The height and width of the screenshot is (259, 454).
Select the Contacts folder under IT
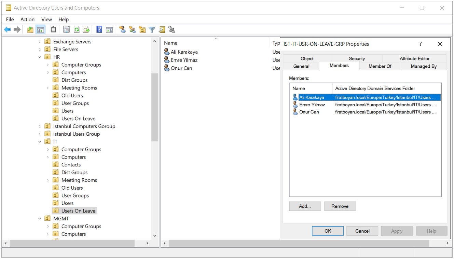67,165
